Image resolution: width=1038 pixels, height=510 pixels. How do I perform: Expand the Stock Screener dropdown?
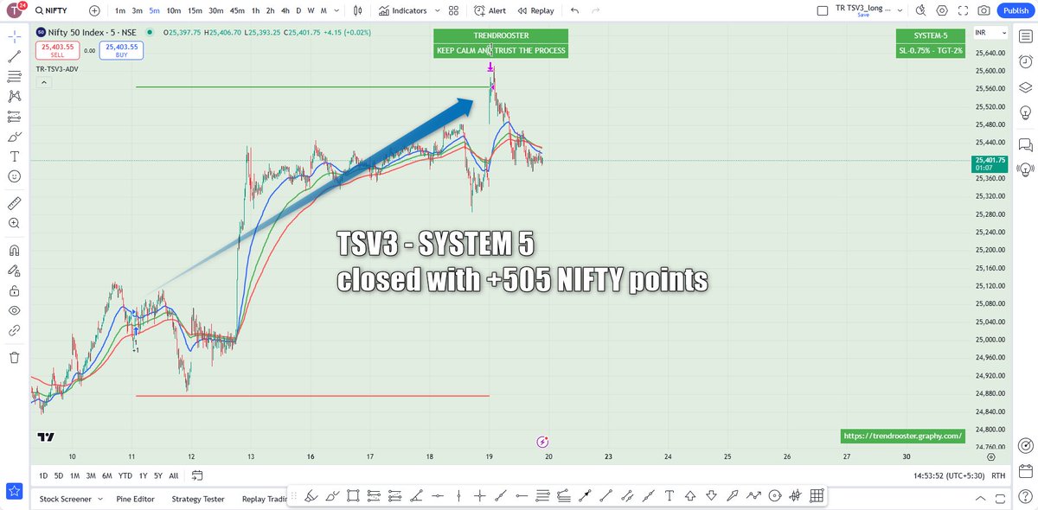coord(99,499)
